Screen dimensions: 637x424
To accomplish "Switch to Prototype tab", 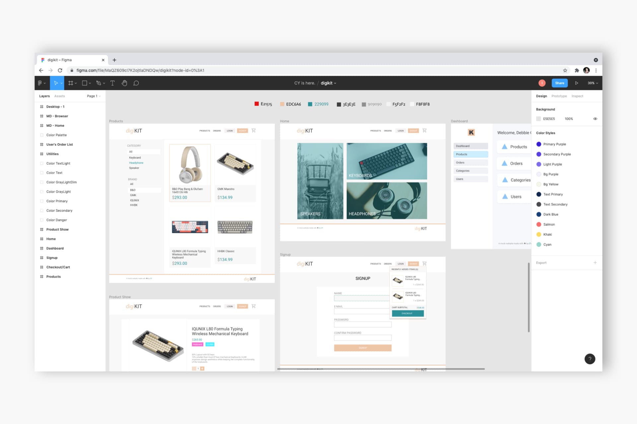I will (x=559, y=96).
